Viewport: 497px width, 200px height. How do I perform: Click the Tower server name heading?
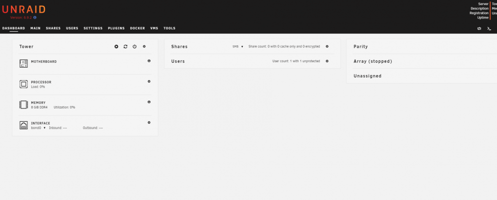click(x=26, y=47)
